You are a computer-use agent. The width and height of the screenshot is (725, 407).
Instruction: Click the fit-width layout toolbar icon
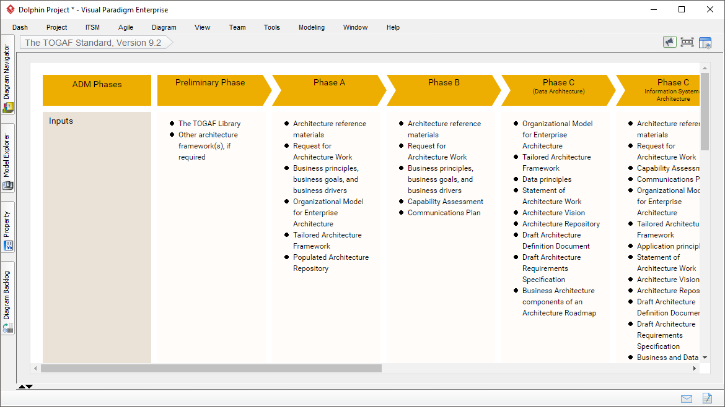pos(687,43)
